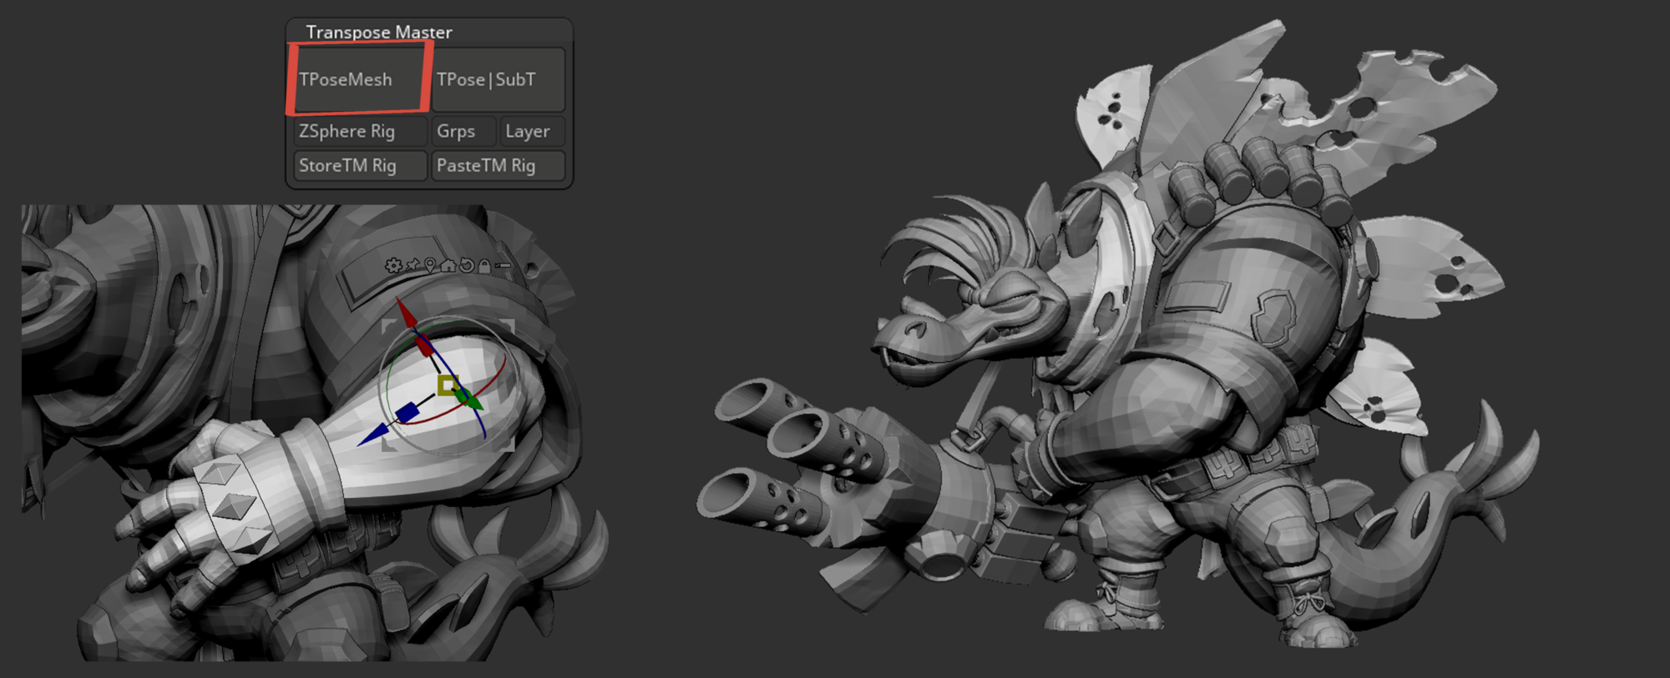The image size is (1670, 678).
Task: Click the red scale cube on the Gizmo
Action: tap(424, 344)
